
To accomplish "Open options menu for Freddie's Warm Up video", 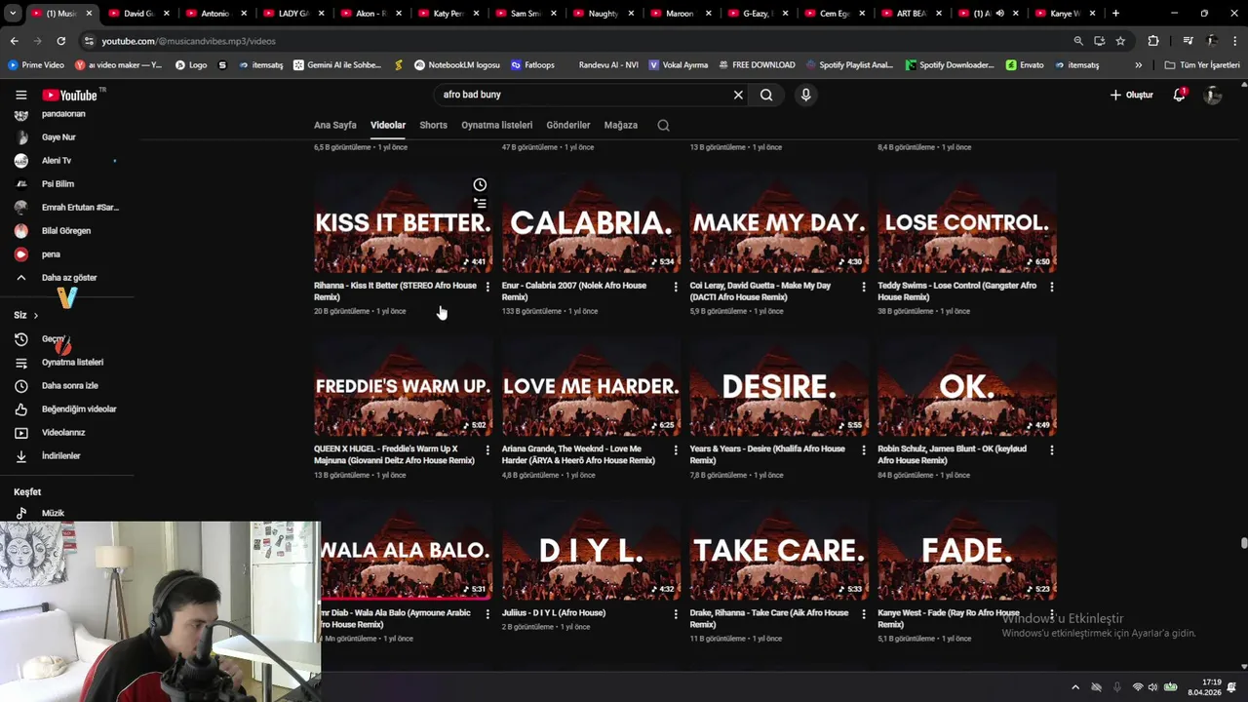I will point(487,450).
